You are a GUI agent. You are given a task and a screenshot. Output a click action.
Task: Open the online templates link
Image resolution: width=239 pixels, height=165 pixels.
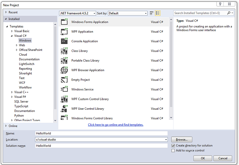point(116,125)
